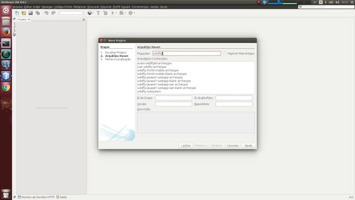Click the top-right quick search field
355x200 pixels.
pyautogui.click(x=326, y=7)
